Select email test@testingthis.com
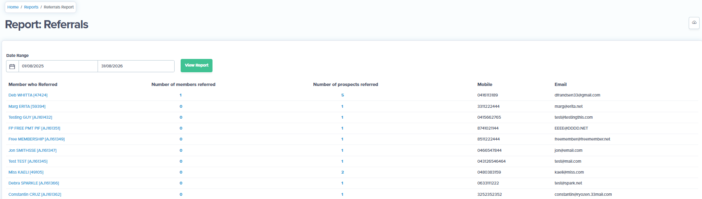 point(573,117)
